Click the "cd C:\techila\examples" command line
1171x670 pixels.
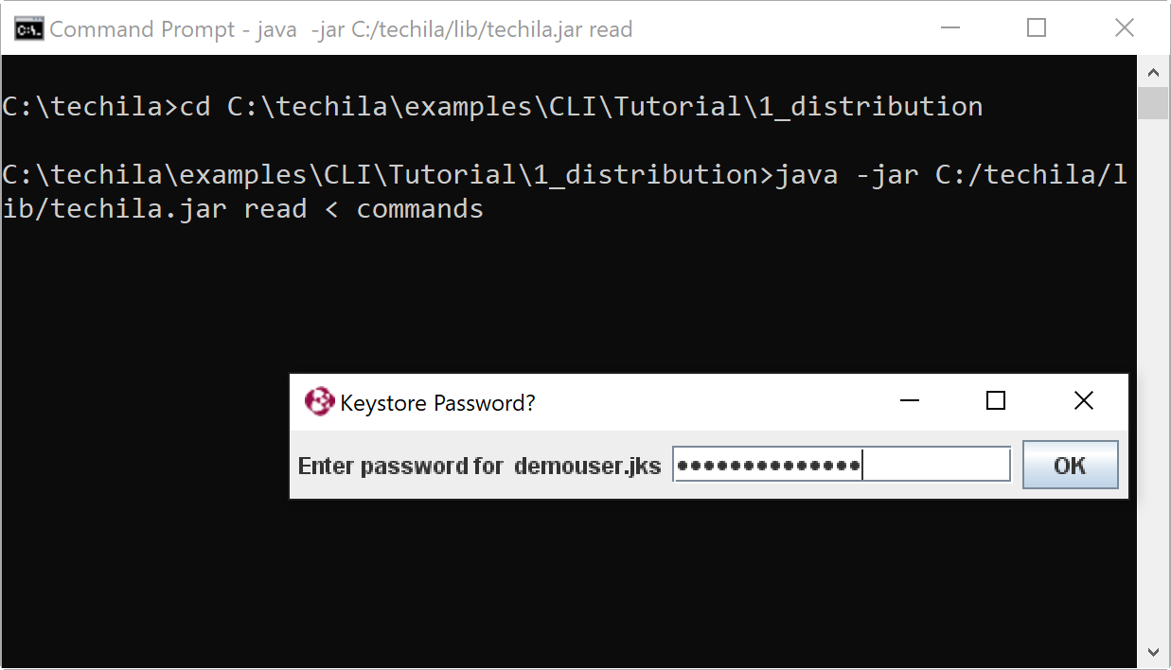[492, 106]
